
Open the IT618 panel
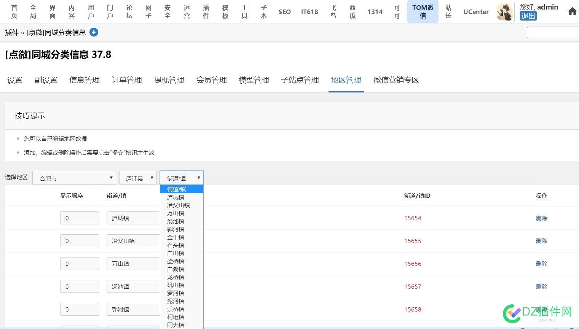(309, 12)
